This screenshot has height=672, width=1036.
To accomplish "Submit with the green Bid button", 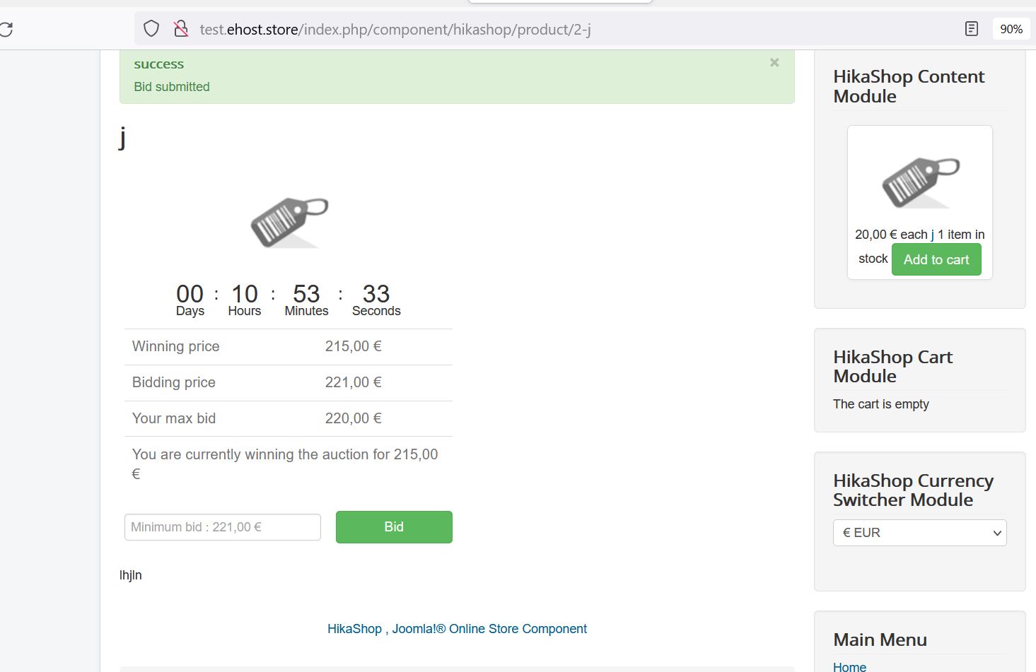I will click(394, 527).
